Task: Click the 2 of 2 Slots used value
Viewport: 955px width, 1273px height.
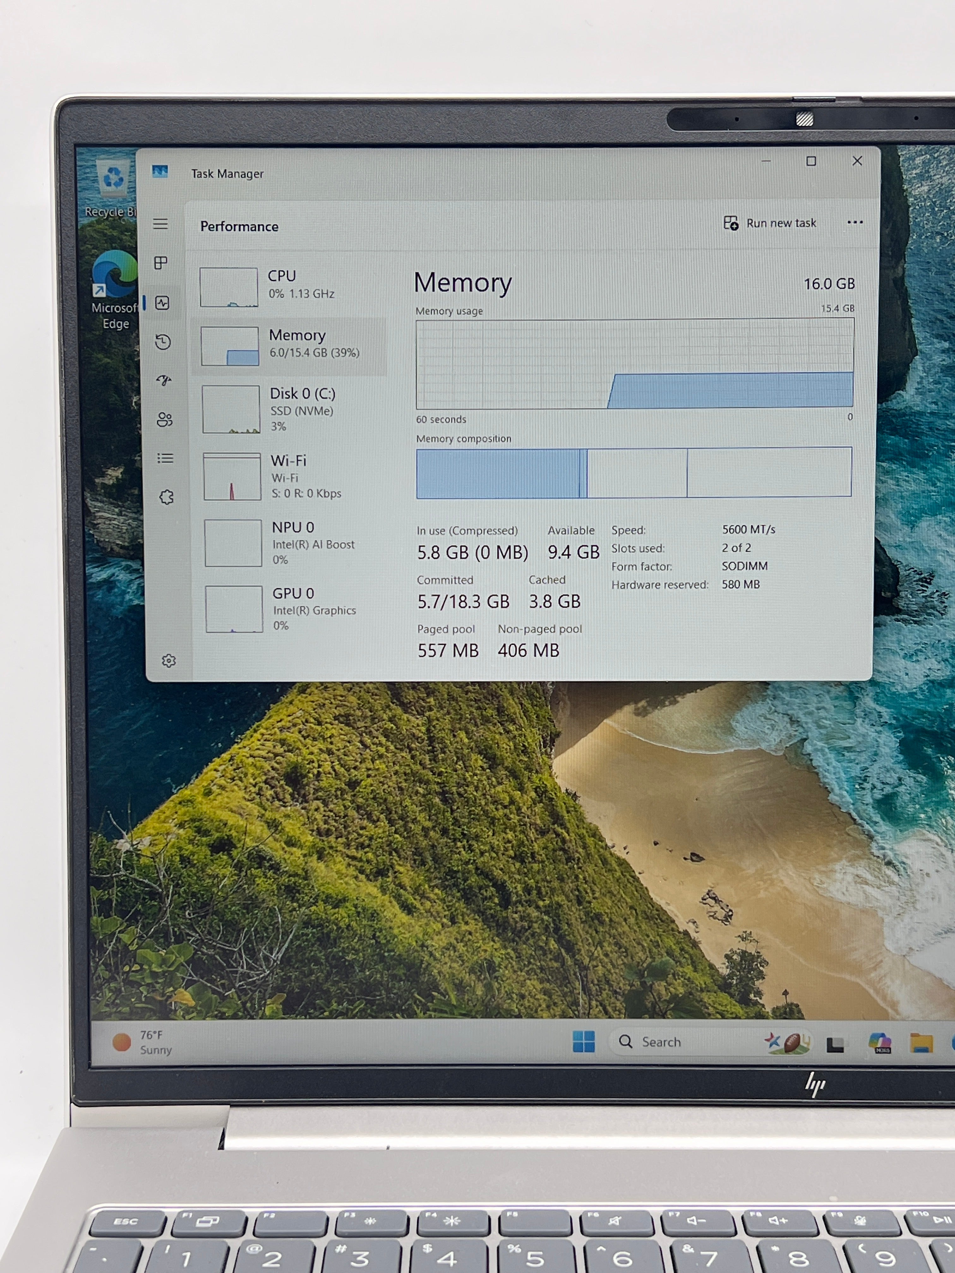Action: (736, 548)
